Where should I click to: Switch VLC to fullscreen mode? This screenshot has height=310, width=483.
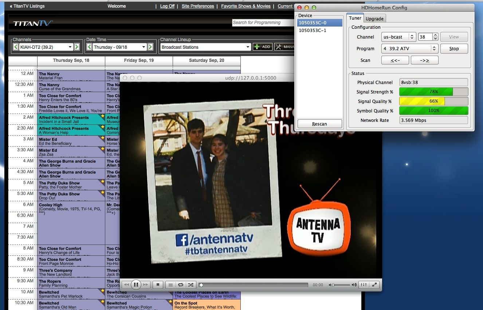[374, 285]
